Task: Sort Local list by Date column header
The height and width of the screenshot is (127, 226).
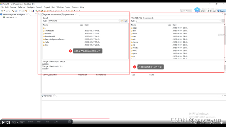Action: click(87, 25)
